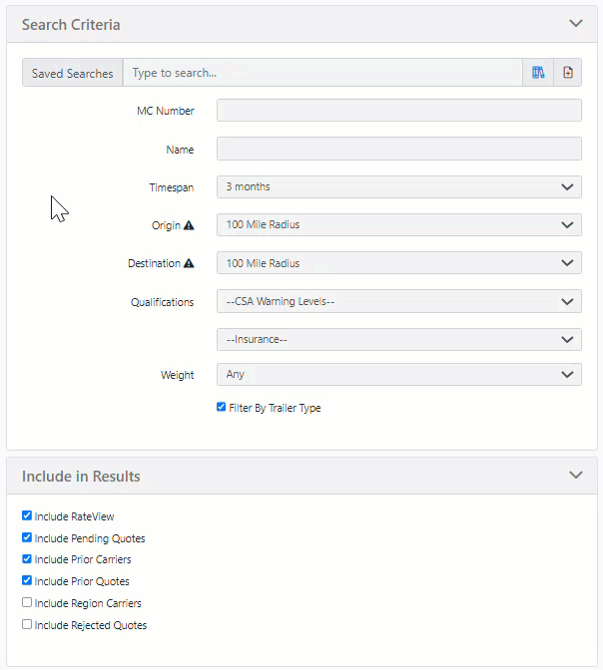Viewport: 603px width, 670px height.
Task: Uncheck Filter By Trailer Type
Action: coord(221,407)
